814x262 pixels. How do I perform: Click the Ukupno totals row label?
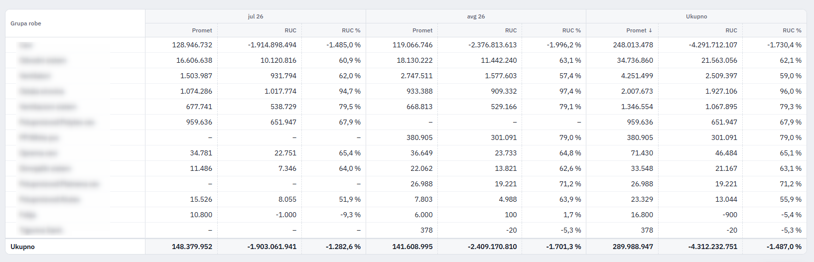(22, 247)
